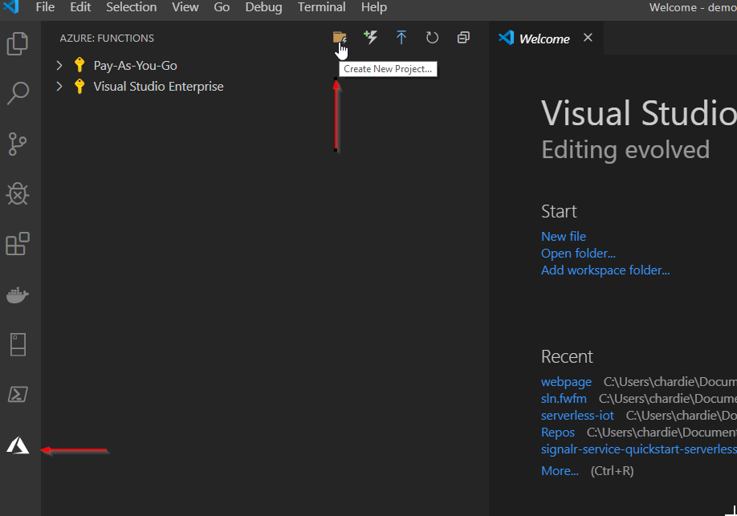Open the File menu
737x516 pixels.
pyautogui.click(x=45, y=7)
